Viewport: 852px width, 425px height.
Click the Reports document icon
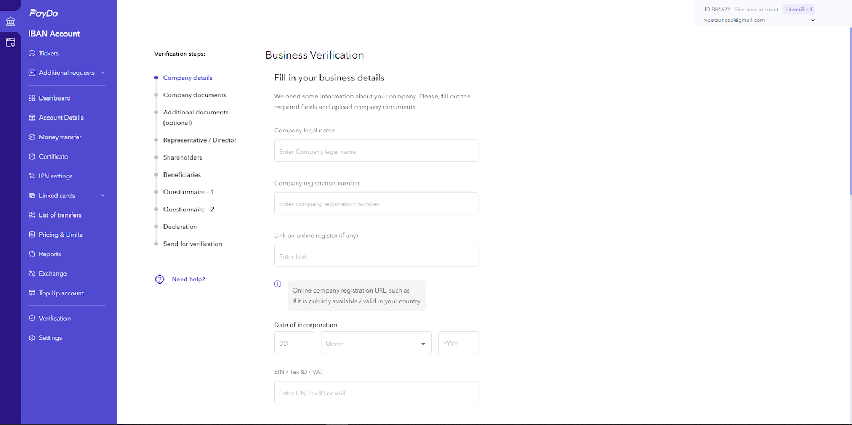point(32,254)
